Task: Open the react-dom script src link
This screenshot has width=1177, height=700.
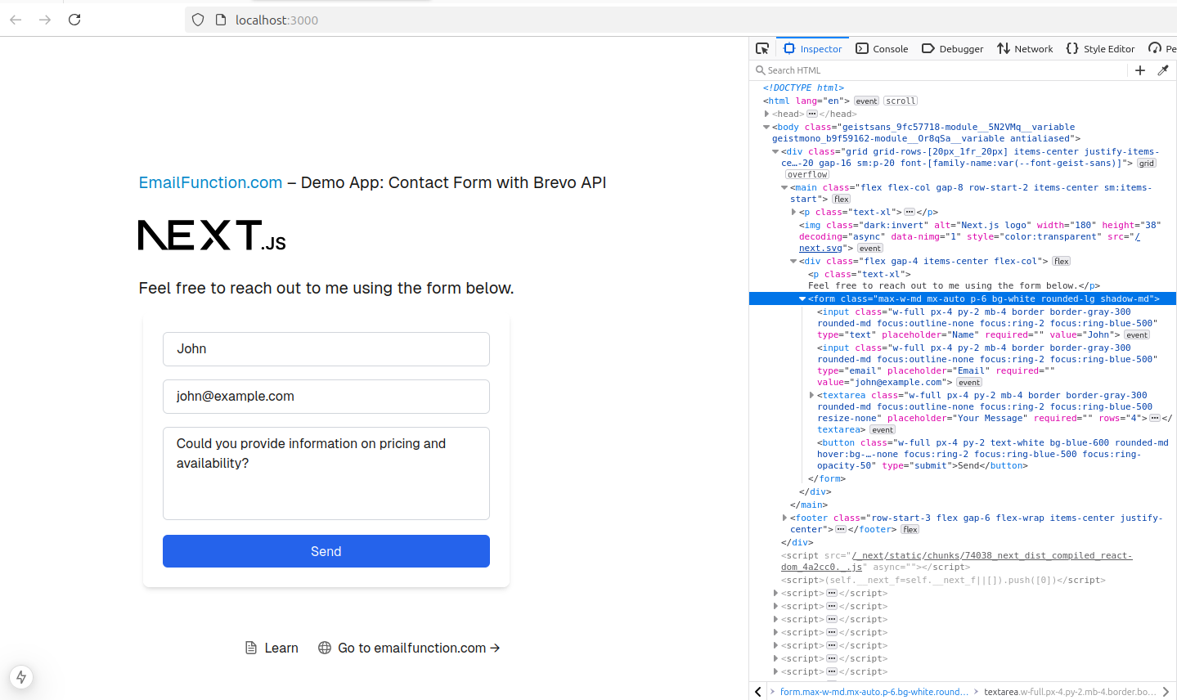Action: pos(956,561)
